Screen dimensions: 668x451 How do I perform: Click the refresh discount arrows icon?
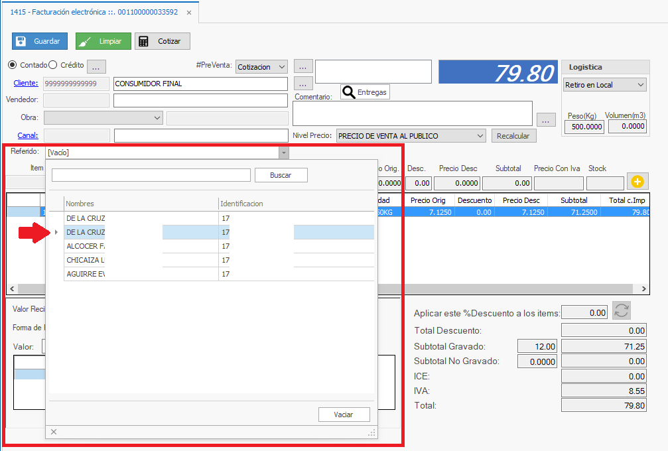point(622,310)
